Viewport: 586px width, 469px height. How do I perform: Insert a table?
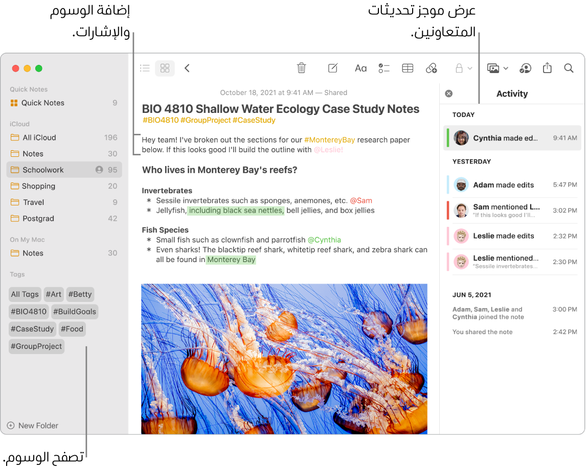[407, 68]
